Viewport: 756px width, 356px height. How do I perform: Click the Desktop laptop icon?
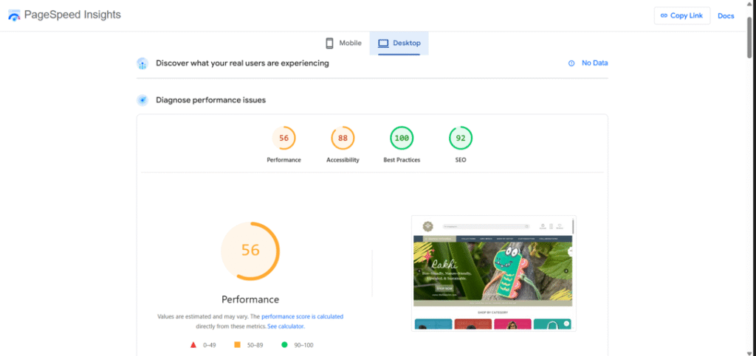pyautogui.click(x=383, y=43)
